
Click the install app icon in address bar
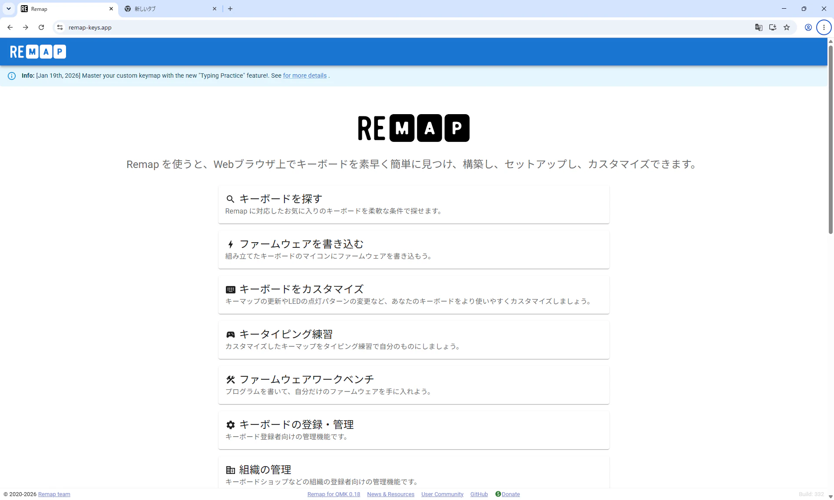pos(773,27)
